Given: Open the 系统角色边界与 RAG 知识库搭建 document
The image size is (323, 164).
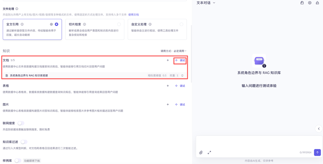Looking at the screenshot, I should [29, 76].
